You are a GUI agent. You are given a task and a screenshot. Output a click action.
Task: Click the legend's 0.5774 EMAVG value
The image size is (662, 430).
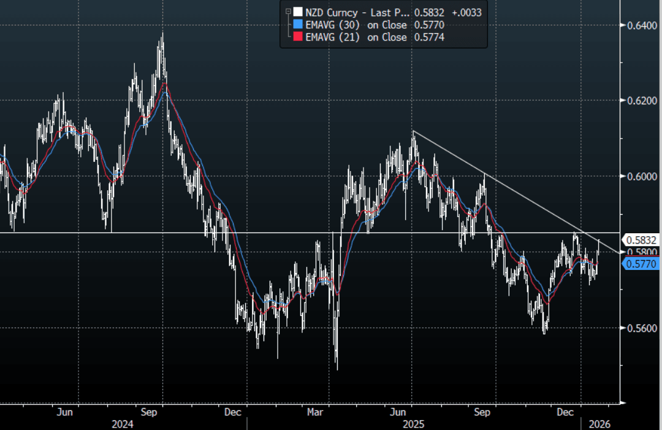(x=429, y=37)
